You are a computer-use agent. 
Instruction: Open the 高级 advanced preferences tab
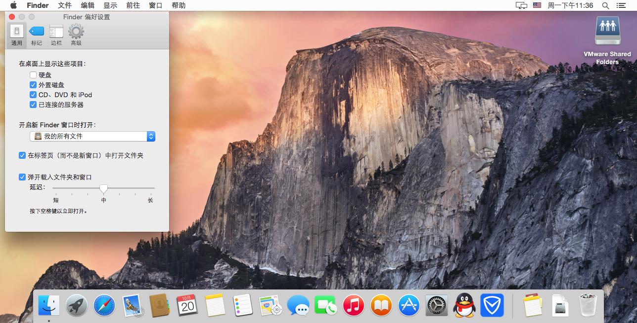point(76,35)
